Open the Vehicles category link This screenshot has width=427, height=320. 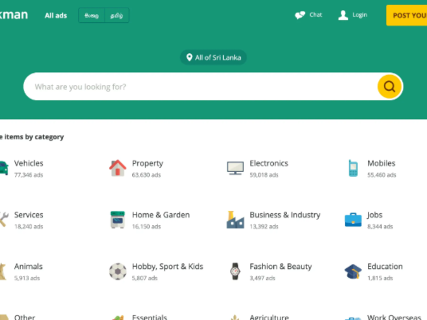coord(28,163)
